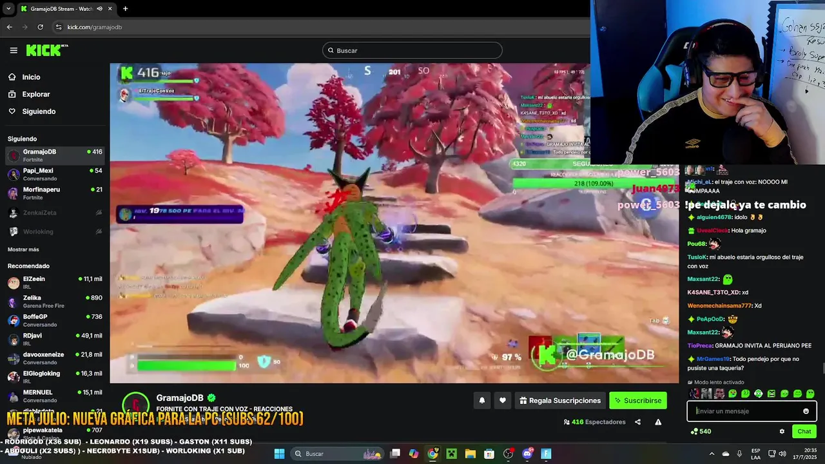
Task: Open recommended channel ElZeein
Action: coord(55,282)
